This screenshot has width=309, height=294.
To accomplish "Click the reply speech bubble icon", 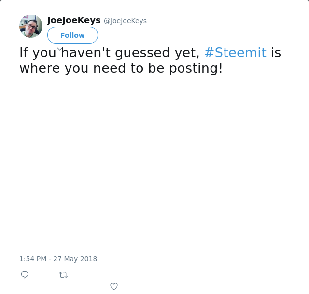I will pos(25,275).
